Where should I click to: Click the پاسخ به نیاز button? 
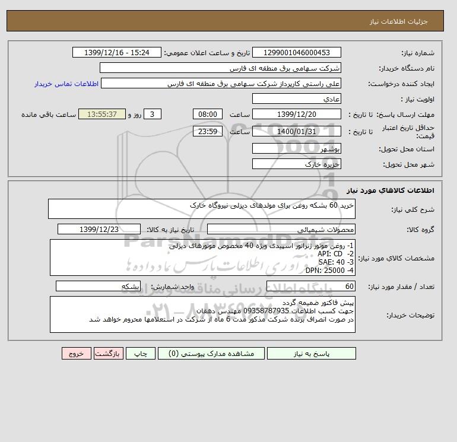311,353
